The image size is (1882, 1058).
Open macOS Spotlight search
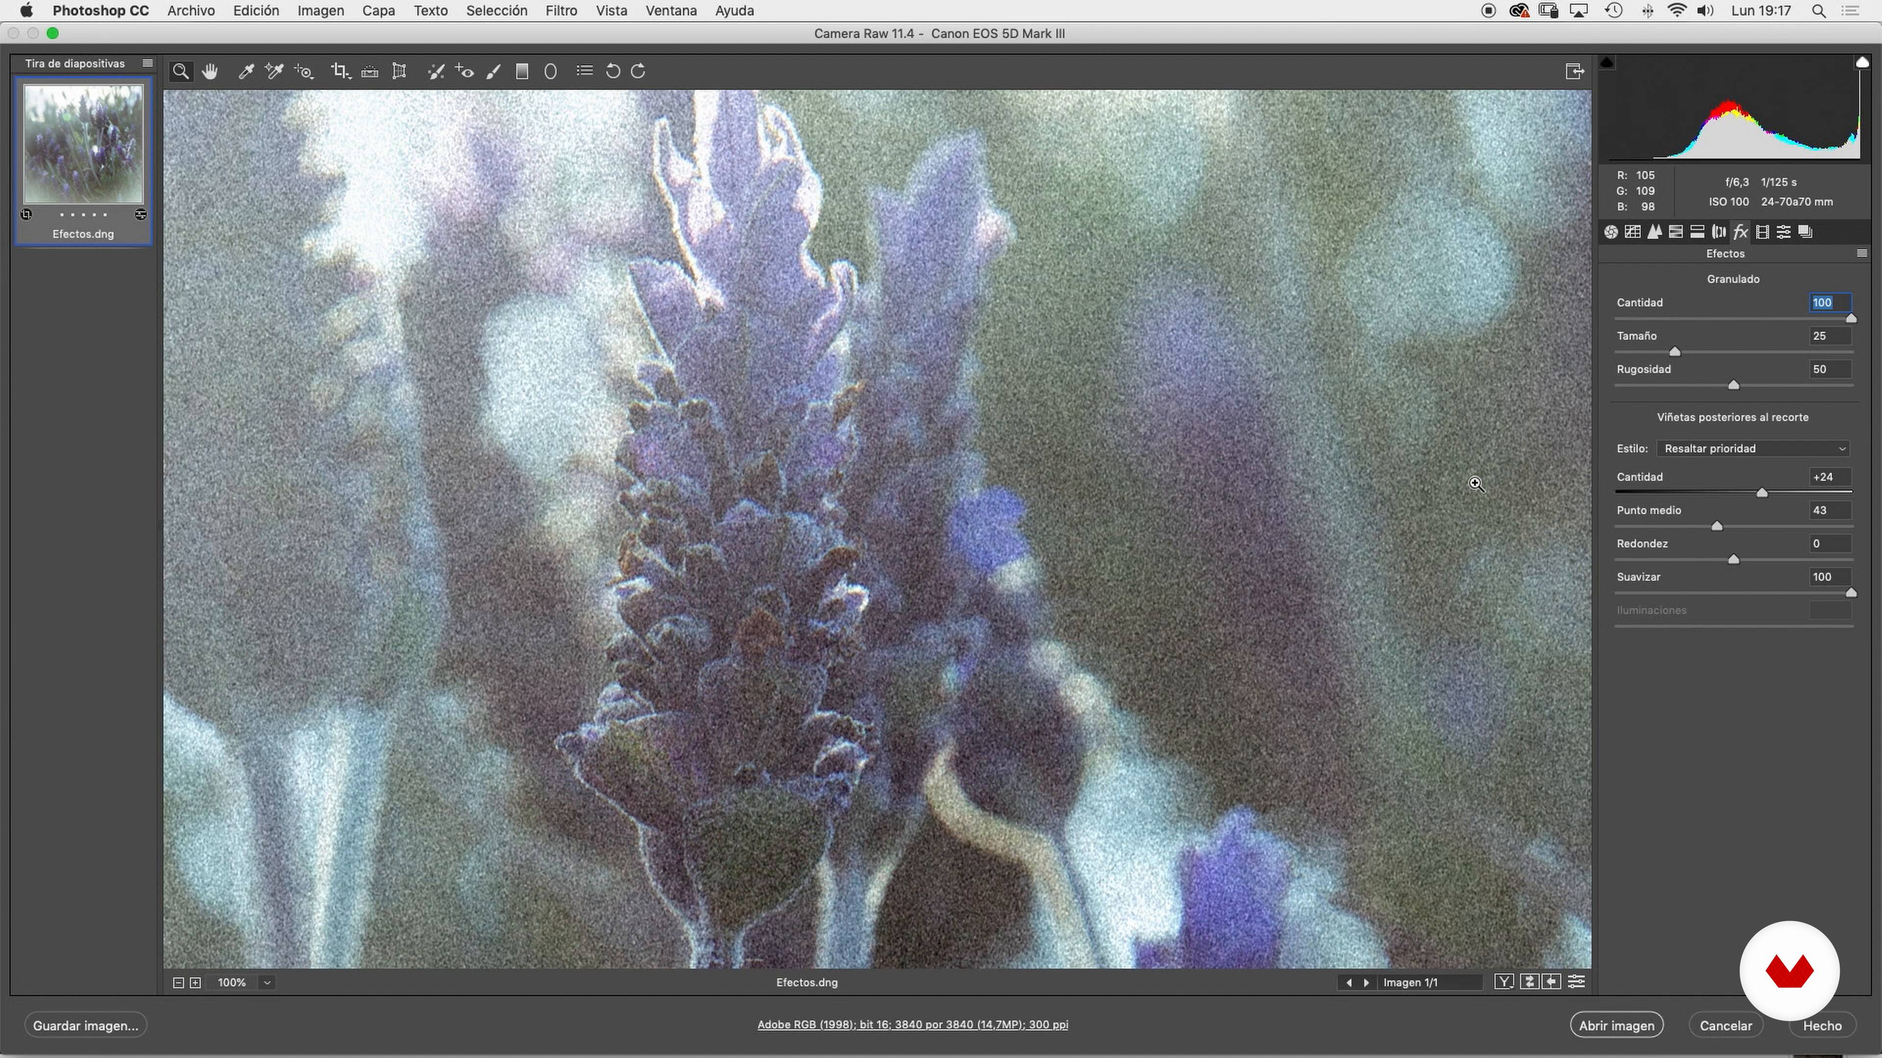tap(1820, 11)
